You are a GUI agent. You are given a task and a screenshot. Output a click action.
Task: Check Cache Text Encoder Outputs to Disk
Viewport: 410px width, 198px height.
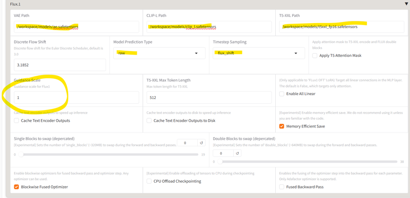click(x=149, y=121)
